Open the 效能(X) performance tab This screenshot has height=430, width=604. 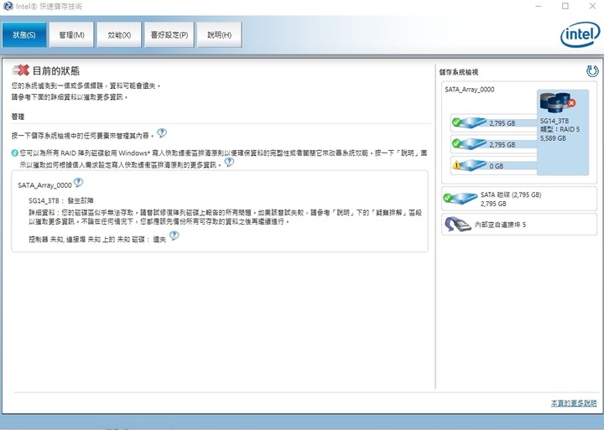pyautogui.click(x=119, y=34)
